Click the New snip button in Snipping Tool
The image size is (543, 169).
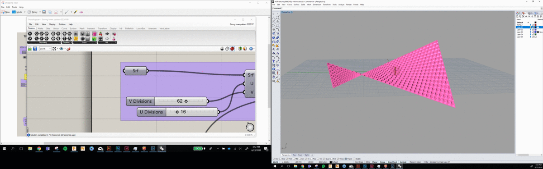(5, 12)
